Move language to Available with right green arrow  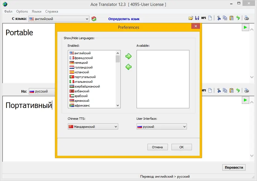coord(128,56)
